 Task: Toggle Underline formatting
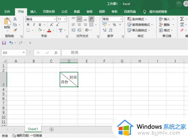coord(40,25)
